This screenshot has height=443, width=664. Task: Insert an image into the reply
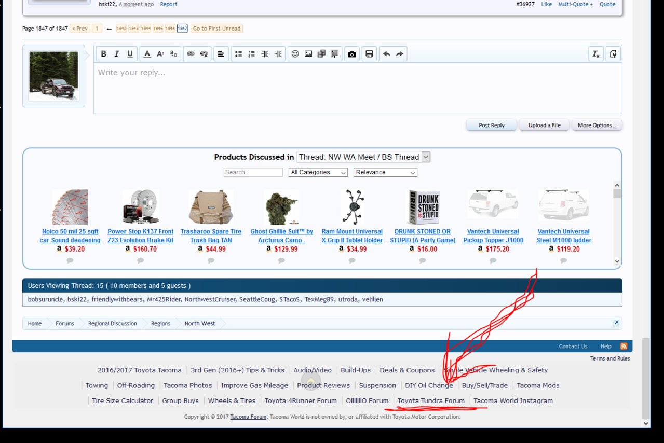click(x=308, y=54)
